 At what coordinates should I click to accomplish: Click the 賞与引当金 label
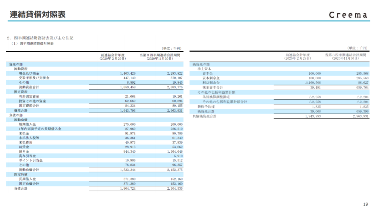click(27, 156)
